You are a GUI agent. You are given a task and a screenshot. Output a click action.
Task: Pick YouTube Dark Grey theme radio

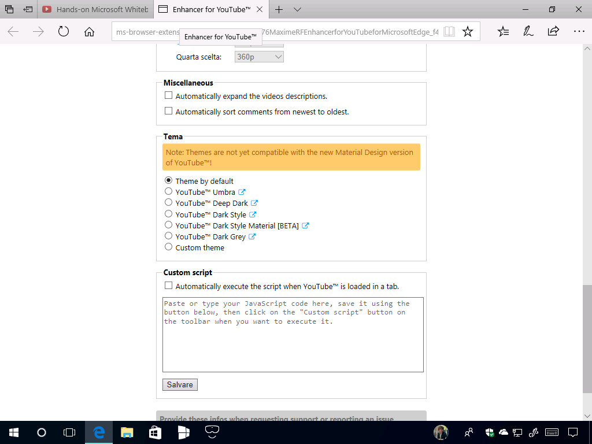(168, 236)
